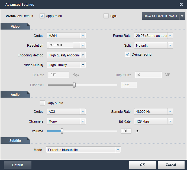Expand the Resolution dropdown arrow
This screenshot has height=170, width=187.
click(x=83, y=46)
